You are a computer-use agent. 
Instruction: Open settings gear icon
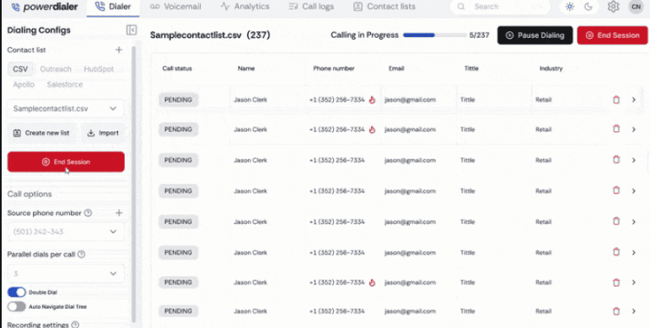coord(613,7)
